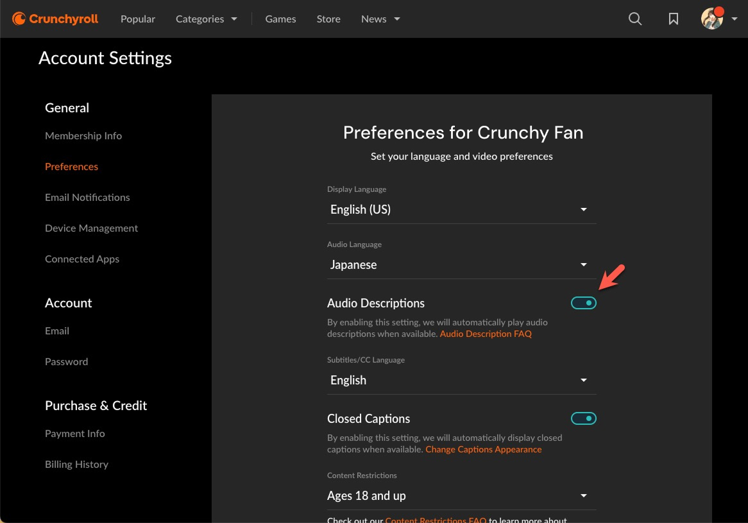Image resolution: width=748 pixels, height=523 pixels.
Task: Change Audio Language from Japanese
Action: (461, 264)
